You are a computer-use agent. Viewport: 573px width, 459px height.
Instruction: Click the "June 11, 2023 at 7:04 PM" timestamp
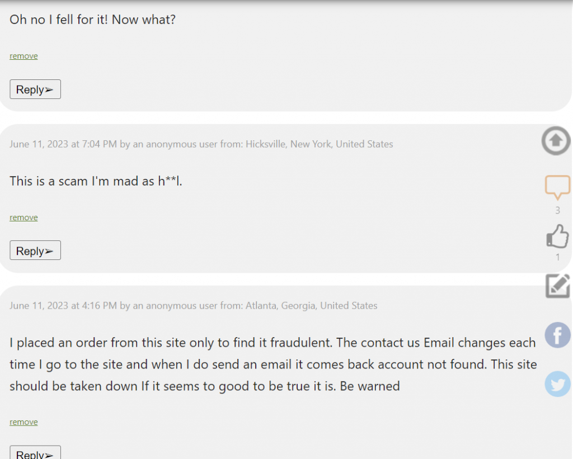click(x=63, y=144)
